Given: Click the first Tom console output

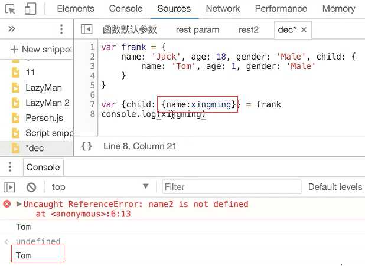Looking at the screenshot, I should (23, 227).
